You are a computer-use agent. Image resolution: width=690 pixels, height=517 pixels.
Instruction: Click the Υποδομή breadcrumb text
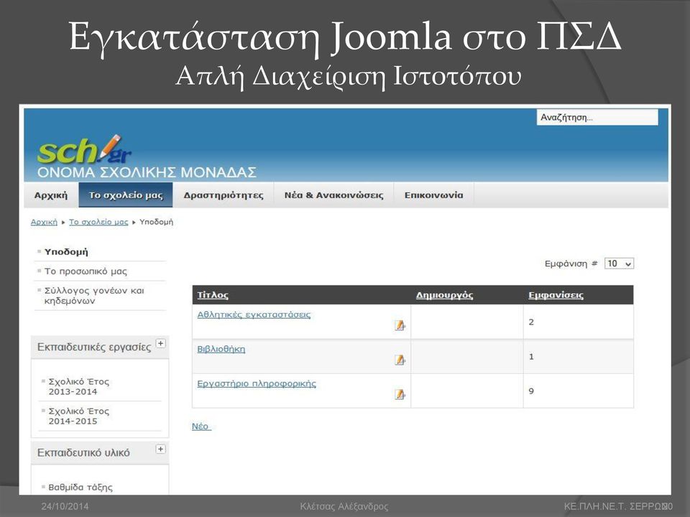coord(156,222)
